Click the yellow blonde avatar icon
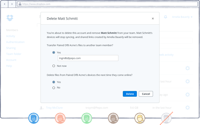The height and width of the screenshot is (125, 200). pyautogui.click(x=140, y=118)
